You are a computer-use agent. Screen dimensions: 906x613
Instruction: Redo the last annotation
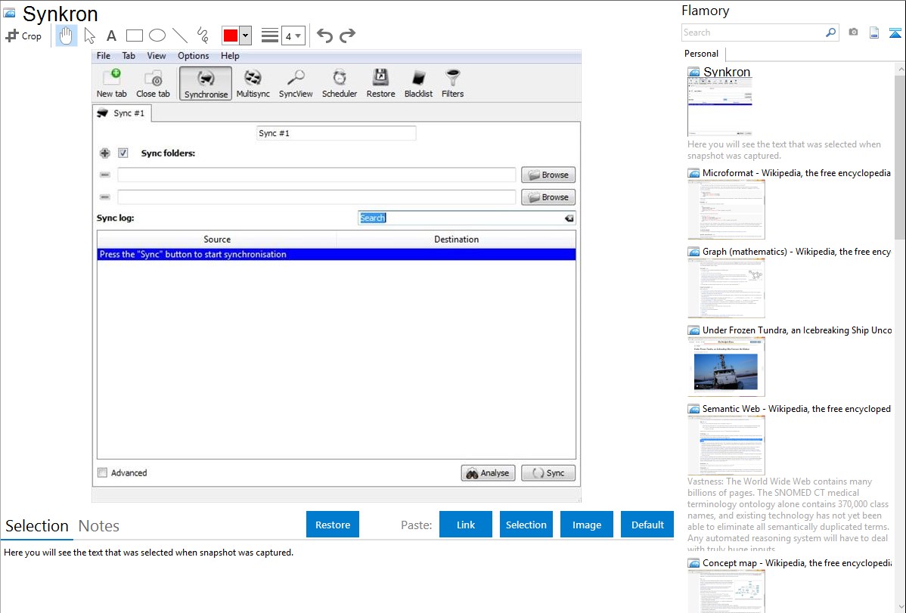(x=347, y=36)
